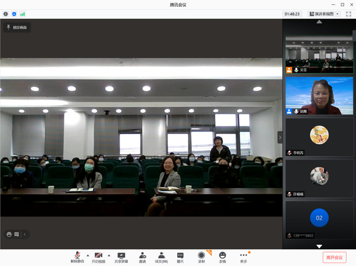Viewport: 356px width, 266px height.
Task: Click the leave meeting (离开会议) button
Action: click(334, 257)
